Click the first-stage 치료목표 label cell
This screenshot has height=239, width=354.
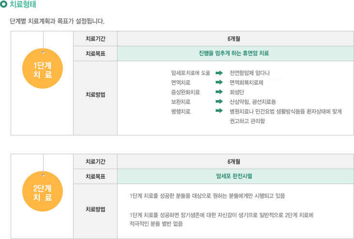coord(95,53)
